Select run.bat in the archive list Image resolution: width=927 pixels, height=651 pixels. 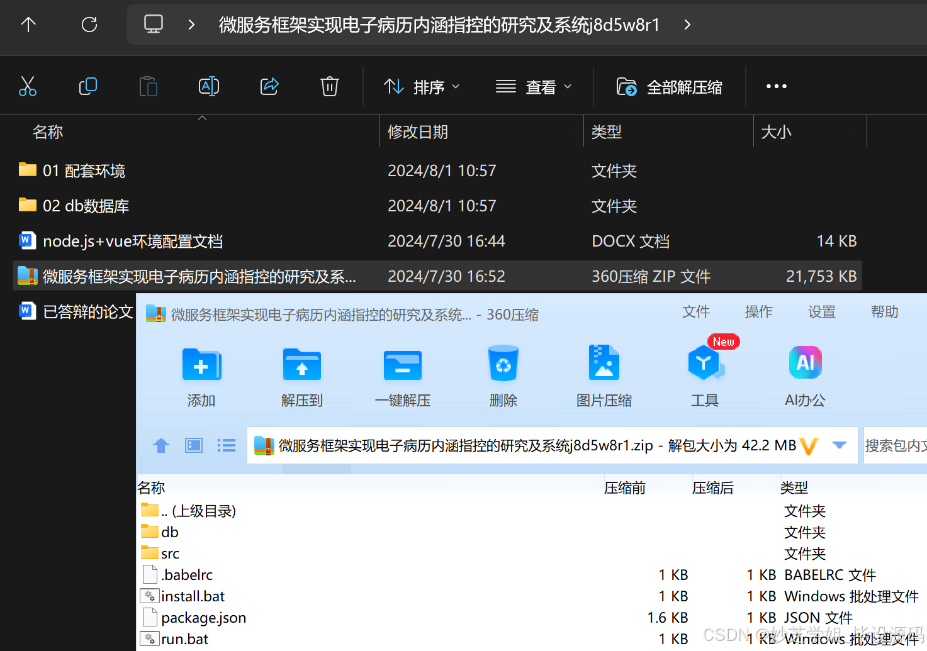tap(174, 639)
